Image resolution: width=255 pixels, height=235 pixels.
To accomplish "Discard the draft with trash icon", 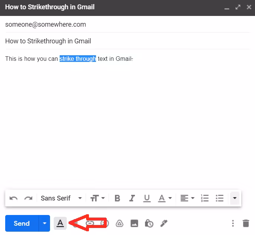I will (246, 223).
